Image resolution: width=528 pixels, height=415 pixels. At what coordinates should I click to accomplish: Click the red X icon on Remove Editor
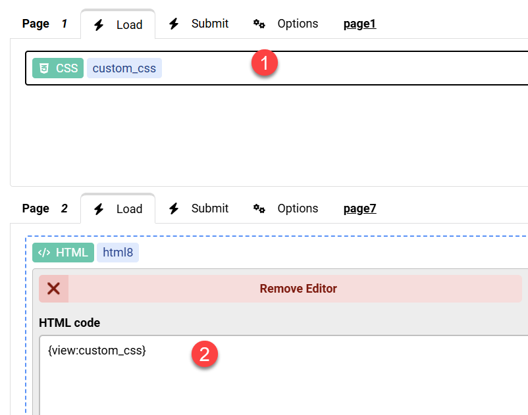coord(53,288)
